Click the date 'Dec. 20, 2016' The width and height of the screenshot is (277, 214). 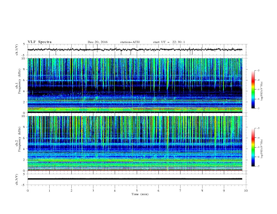[x=98, y=42]
